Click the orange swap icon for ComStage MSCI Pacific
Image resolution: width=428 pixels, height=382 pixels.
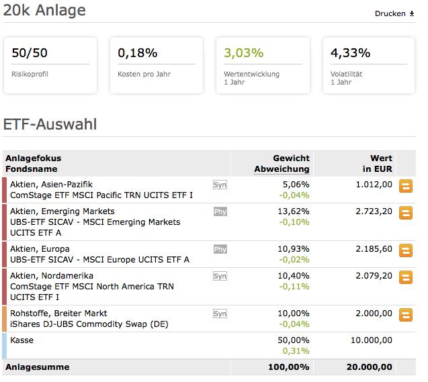406,186
